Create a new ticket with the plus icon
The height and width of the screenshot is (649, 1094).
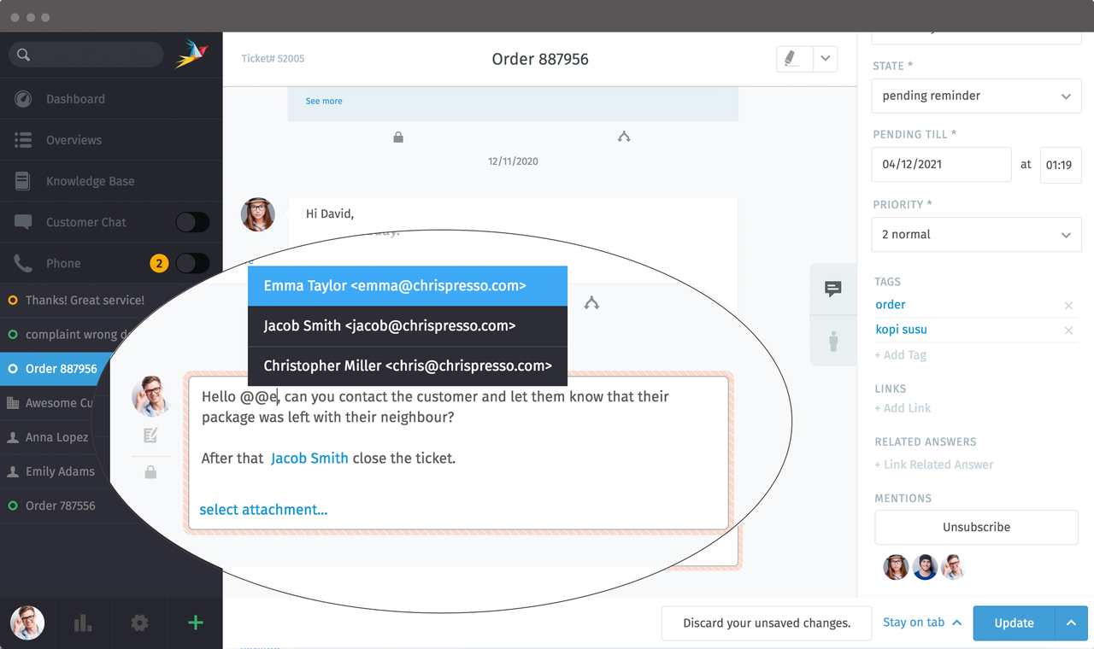pos(194,623)
